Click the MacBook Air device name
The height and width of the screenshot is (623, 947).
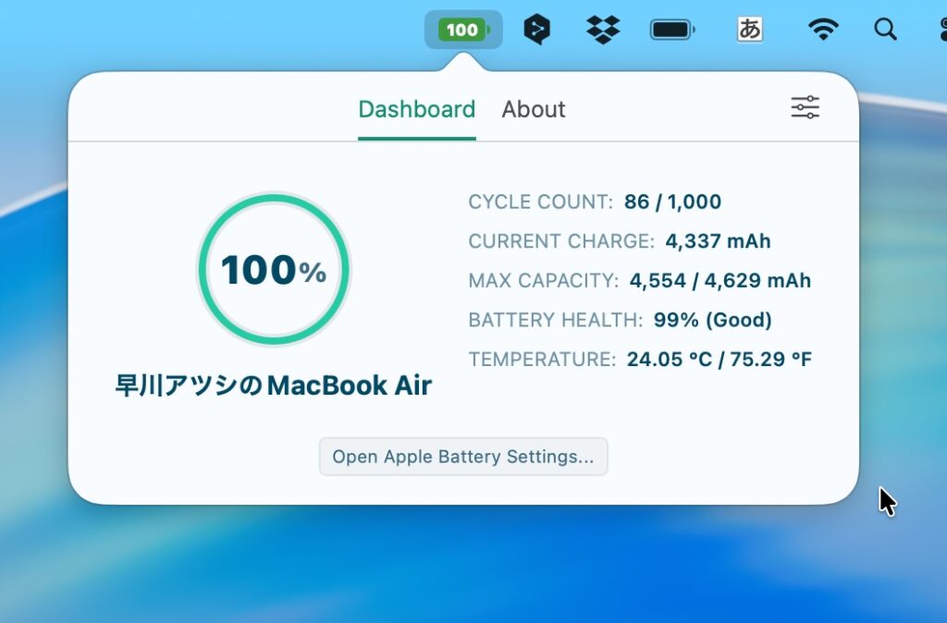(274, 385)
